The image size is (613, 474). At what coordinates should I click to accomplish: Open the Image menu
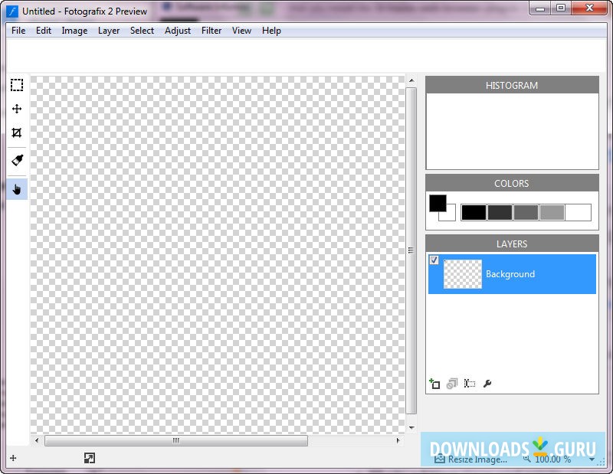tap(74, 31)
